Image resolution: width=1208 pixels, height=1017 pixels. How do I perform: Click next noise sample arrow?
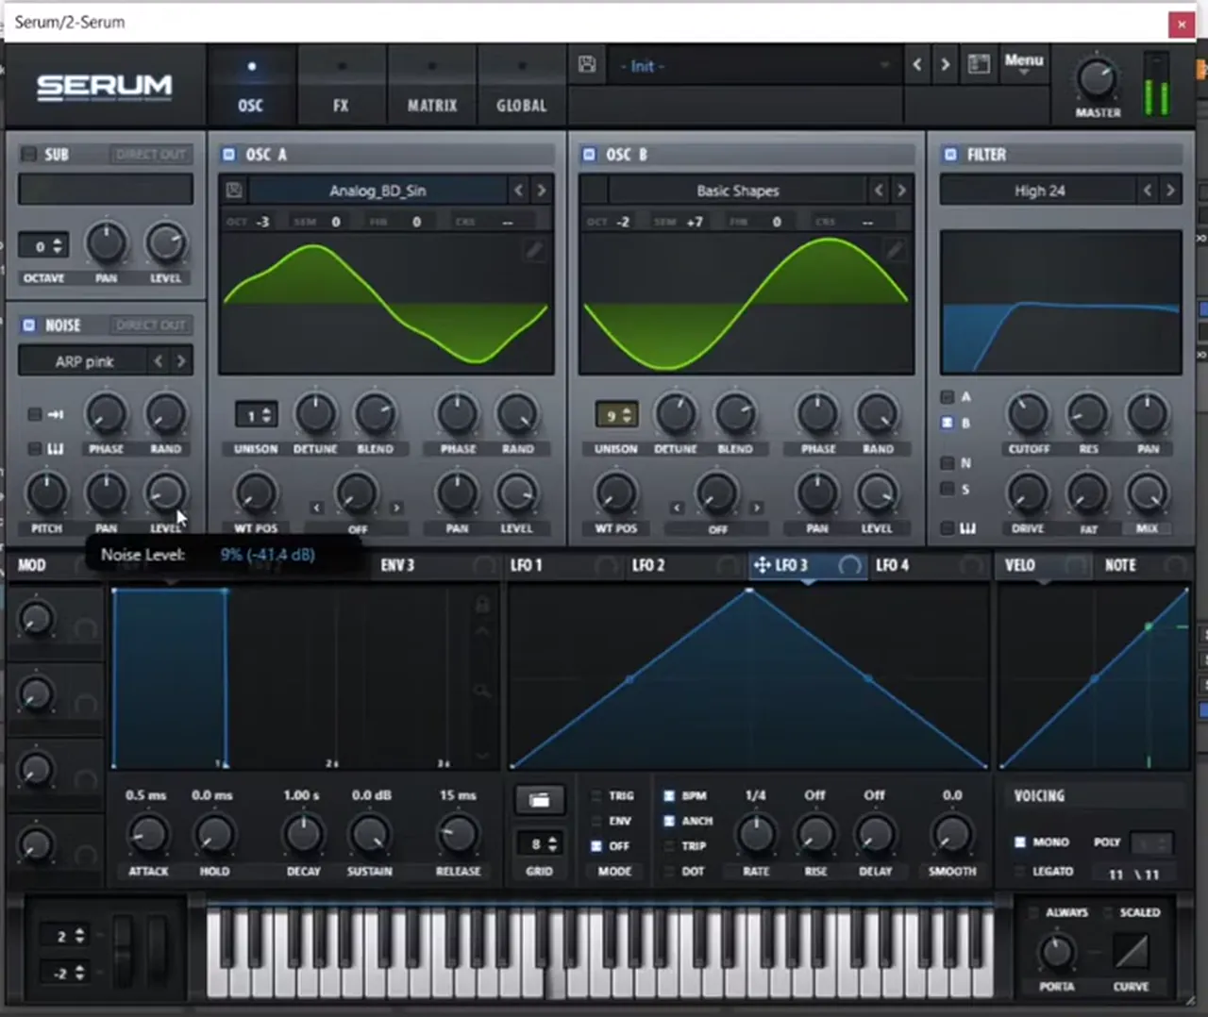point(181,361)
